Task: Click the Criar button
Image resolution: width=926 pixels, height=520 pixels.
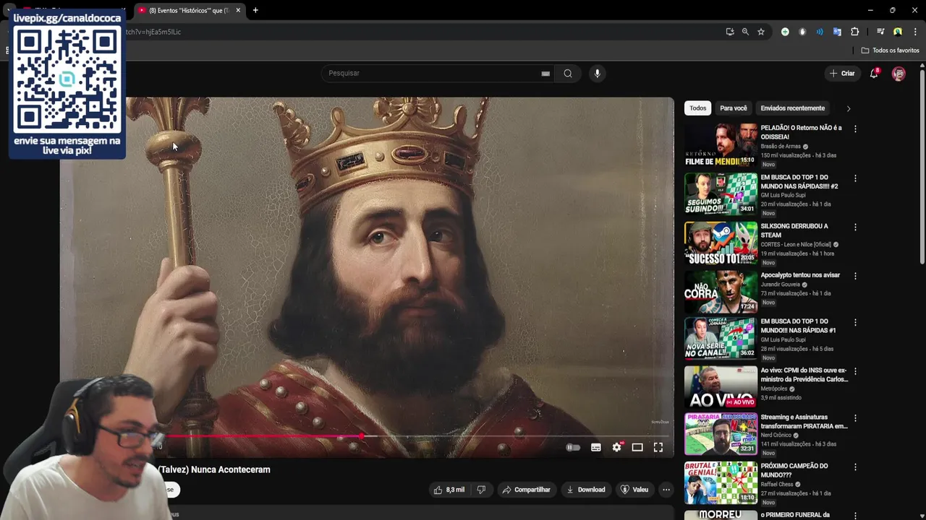Action: 842,73
